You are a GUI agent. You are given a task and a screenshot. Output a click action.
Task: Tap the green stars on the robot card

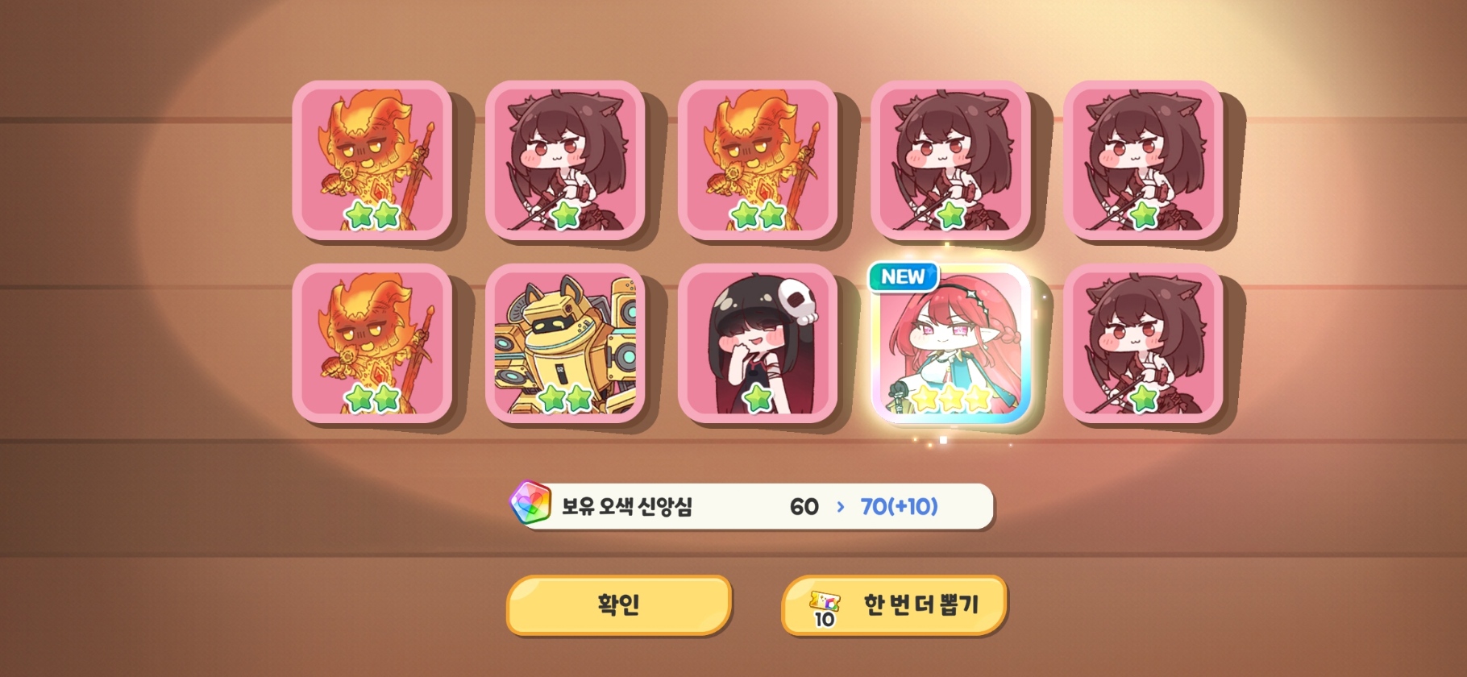click(x=565, y=397)
